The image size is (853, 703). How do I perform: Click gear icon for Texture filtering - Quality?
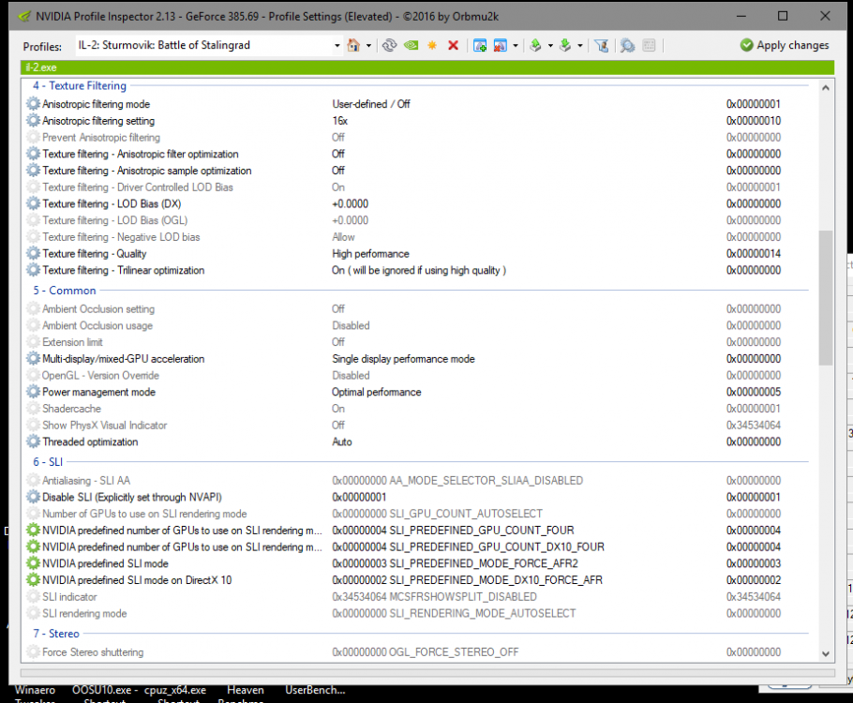[x=33, y=254]
